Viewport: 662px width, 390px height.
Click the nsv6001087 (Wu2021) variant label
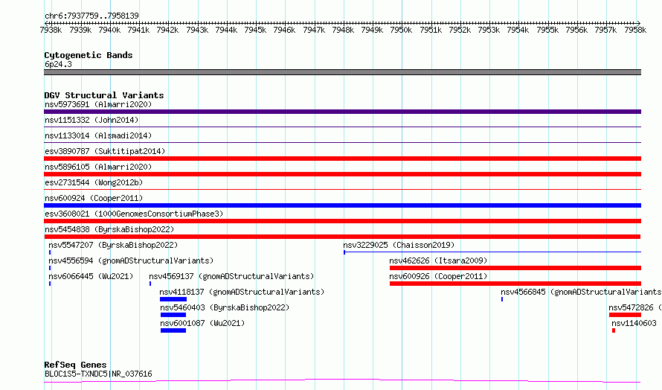[x=202, y=323]
